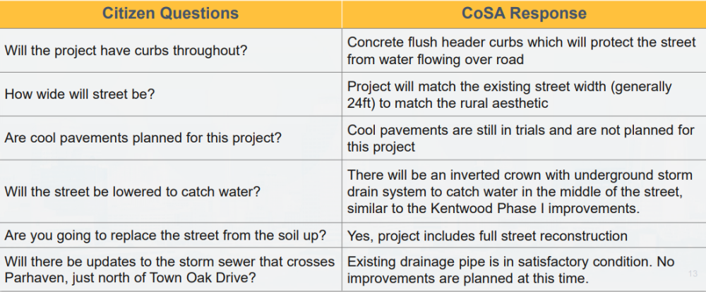Image resolution: width=706 pixels, height=292 pixels.
Task: Click the street lowered to catch water question
Action: click(133, 191)
